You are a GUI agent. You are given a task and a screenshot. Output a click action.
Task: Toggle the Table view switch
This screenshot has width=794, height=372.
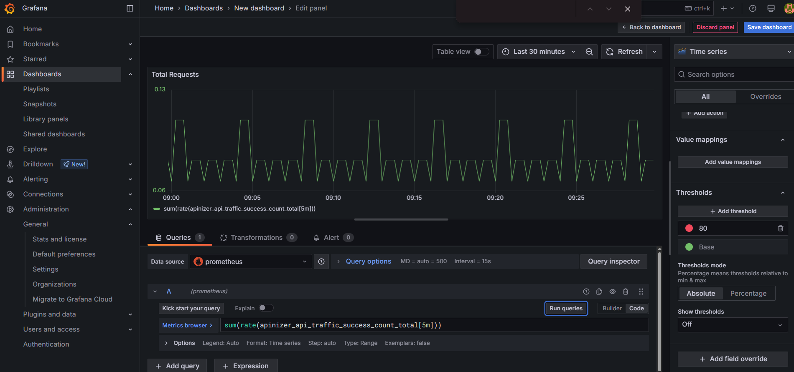tap(481, 52)
